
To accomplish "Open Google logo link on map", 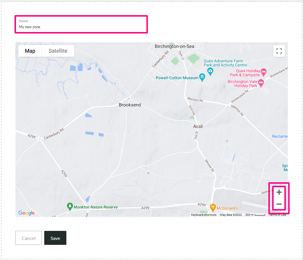I will [26, 213].
